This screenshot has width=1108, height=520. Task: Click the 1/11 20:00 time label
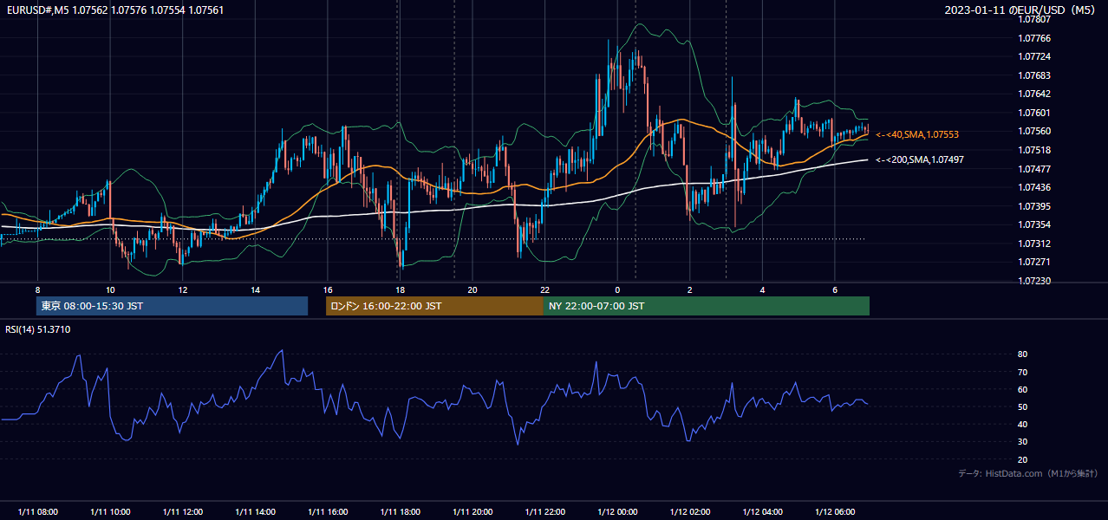(x=472, y=512)
